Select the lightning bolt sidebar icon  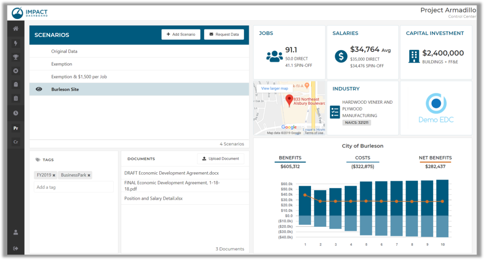tap(16, 43)
